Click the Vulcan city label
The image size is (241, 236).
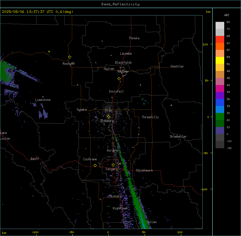coord(152,222)
